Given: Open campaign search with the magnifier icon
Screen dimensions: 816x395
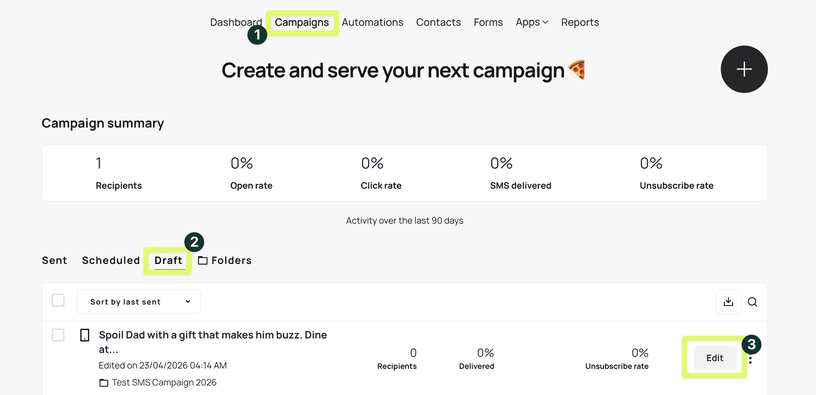Looking at the screenshot, I should tap(752, 302).
